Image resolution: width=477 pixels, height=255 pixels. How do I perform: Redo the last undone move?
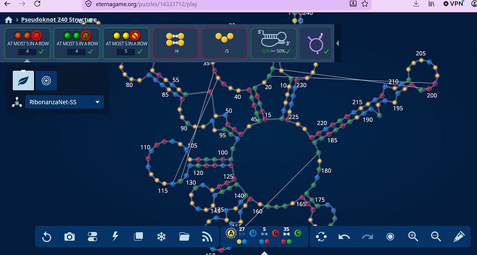(x=367, y=236)
